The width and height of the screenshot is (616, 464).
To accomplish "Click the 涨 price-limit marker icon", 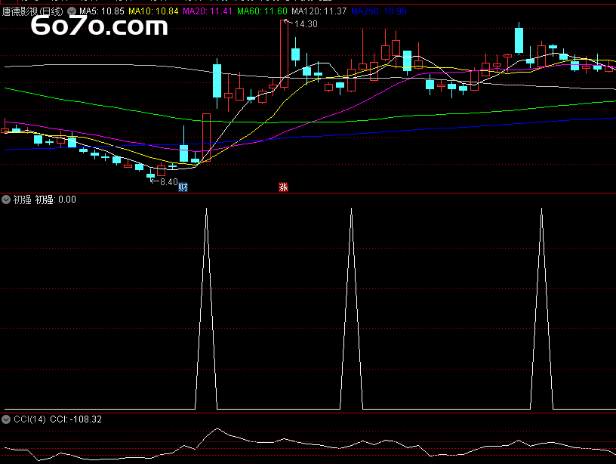I will [283, 187].
